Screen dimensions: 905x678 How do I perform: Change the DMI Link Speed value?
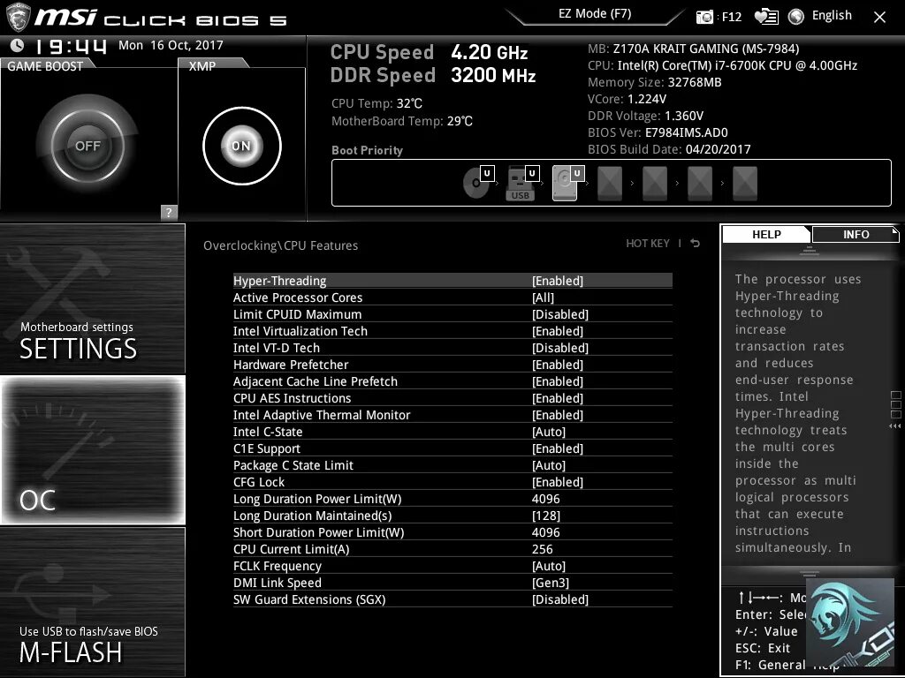[x=558, y=582]
